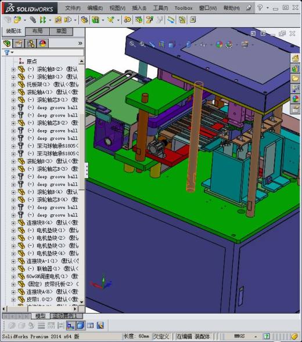Click the Zoom to Area viewport icon

click(142, 44)
